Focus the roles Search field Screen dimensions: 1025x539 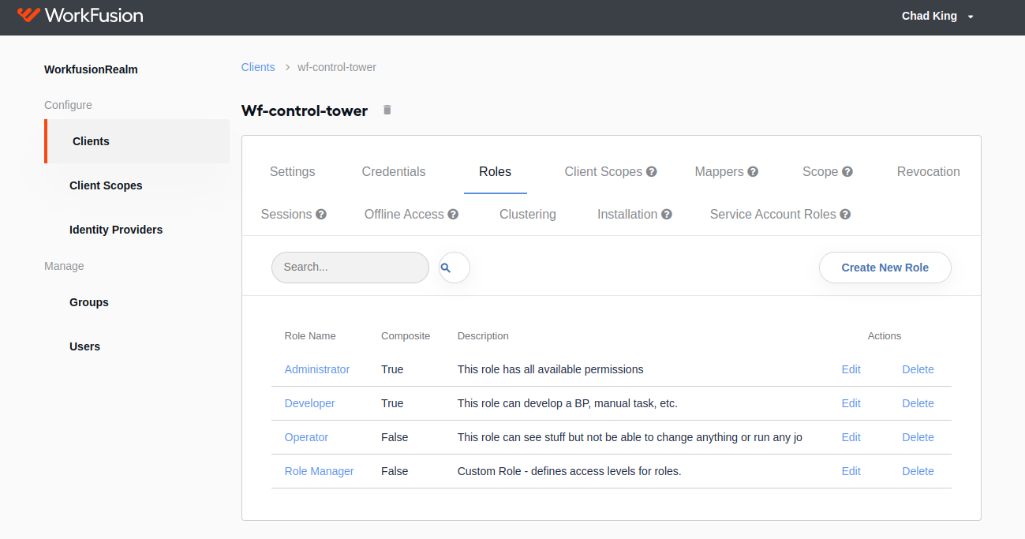coord(350,268)
